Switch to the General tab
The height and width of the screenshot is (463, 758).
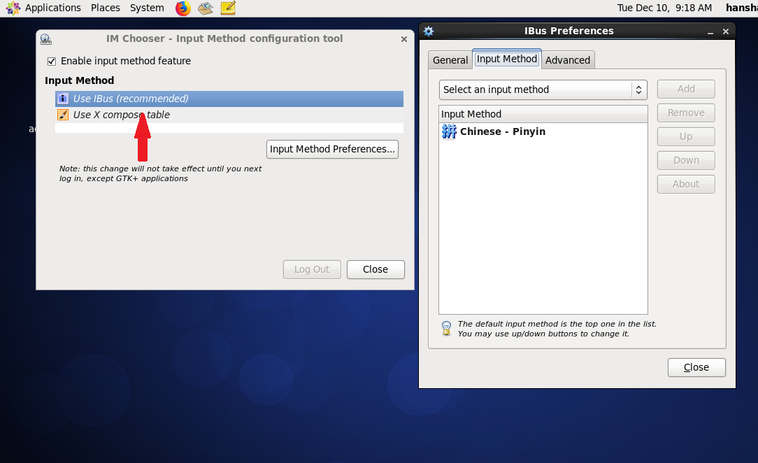(x=450, y=60)
